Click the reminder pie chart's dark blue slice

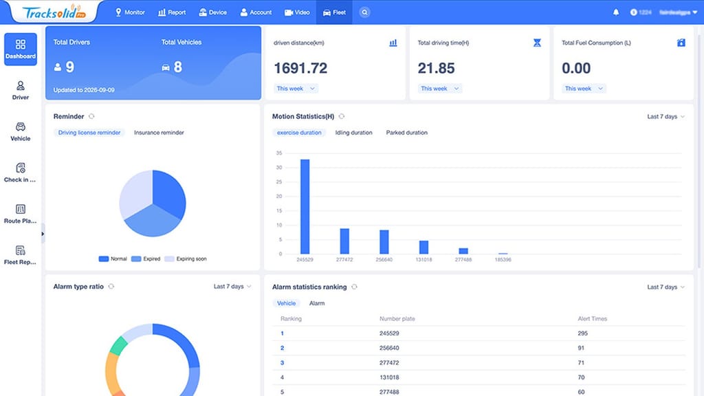pyautogui.click(x=170, y=193)
